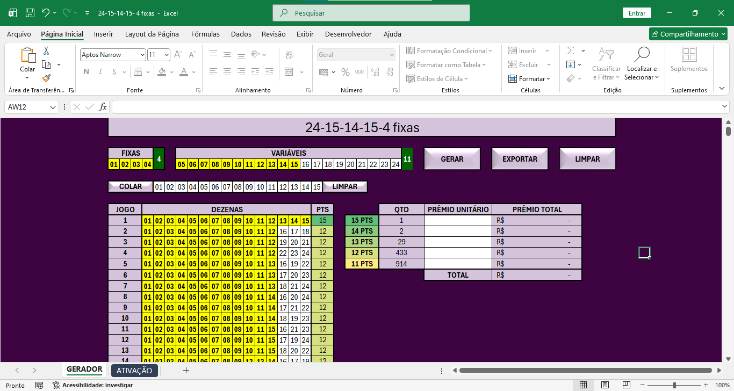Click the GERAR button

(452, 159)
